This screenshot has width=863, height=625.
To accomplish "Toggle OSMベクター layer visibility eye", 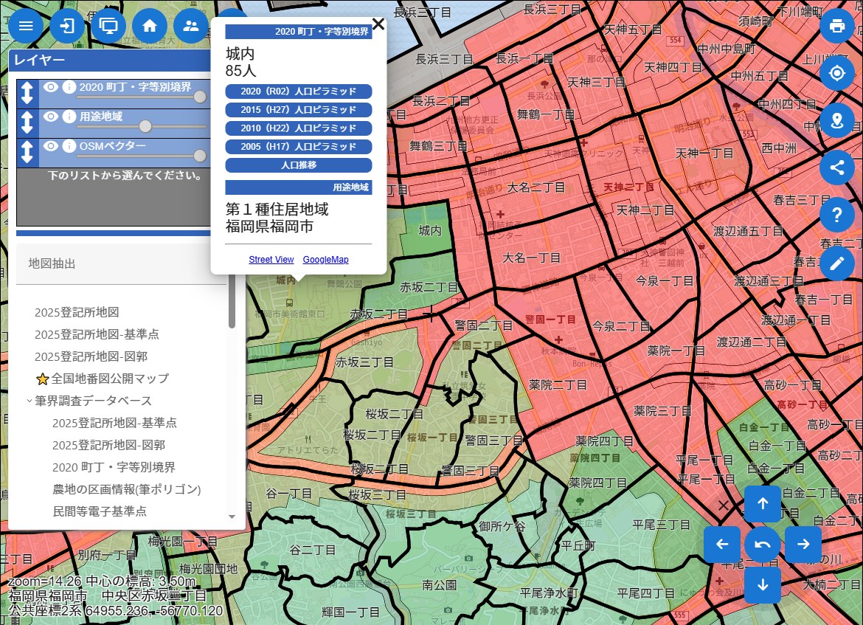I will click(x=50, y=146).
